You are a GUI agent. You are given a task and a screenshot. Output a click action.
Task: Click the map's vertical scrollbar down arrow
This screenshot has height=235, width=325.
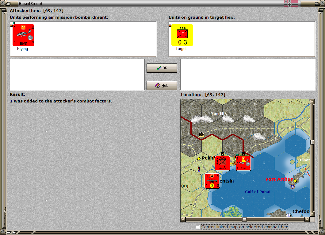coord(312,214)
